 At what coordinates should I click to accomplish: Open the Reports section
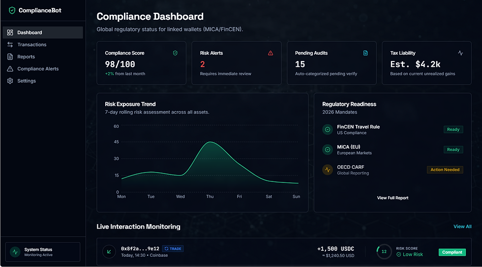[26, 57]
